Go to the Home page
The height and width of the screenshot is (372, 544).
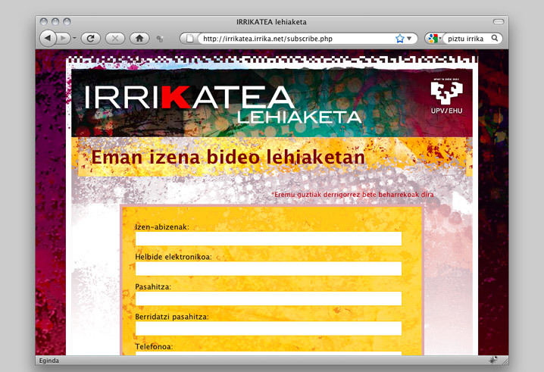(x=139, y=38)
